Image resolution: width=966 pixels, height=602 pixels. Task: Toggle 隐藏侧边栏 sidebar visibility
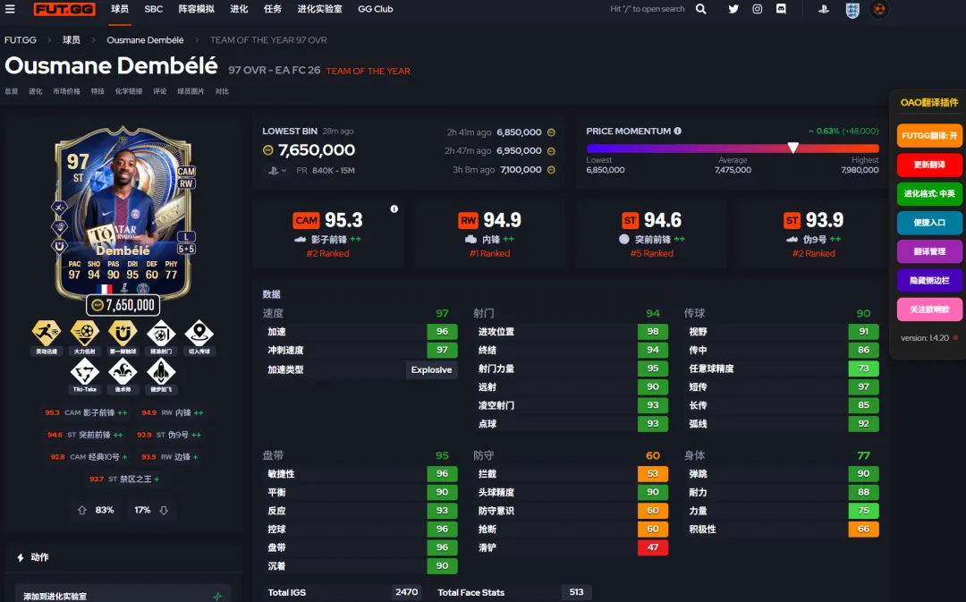point(929,280)
